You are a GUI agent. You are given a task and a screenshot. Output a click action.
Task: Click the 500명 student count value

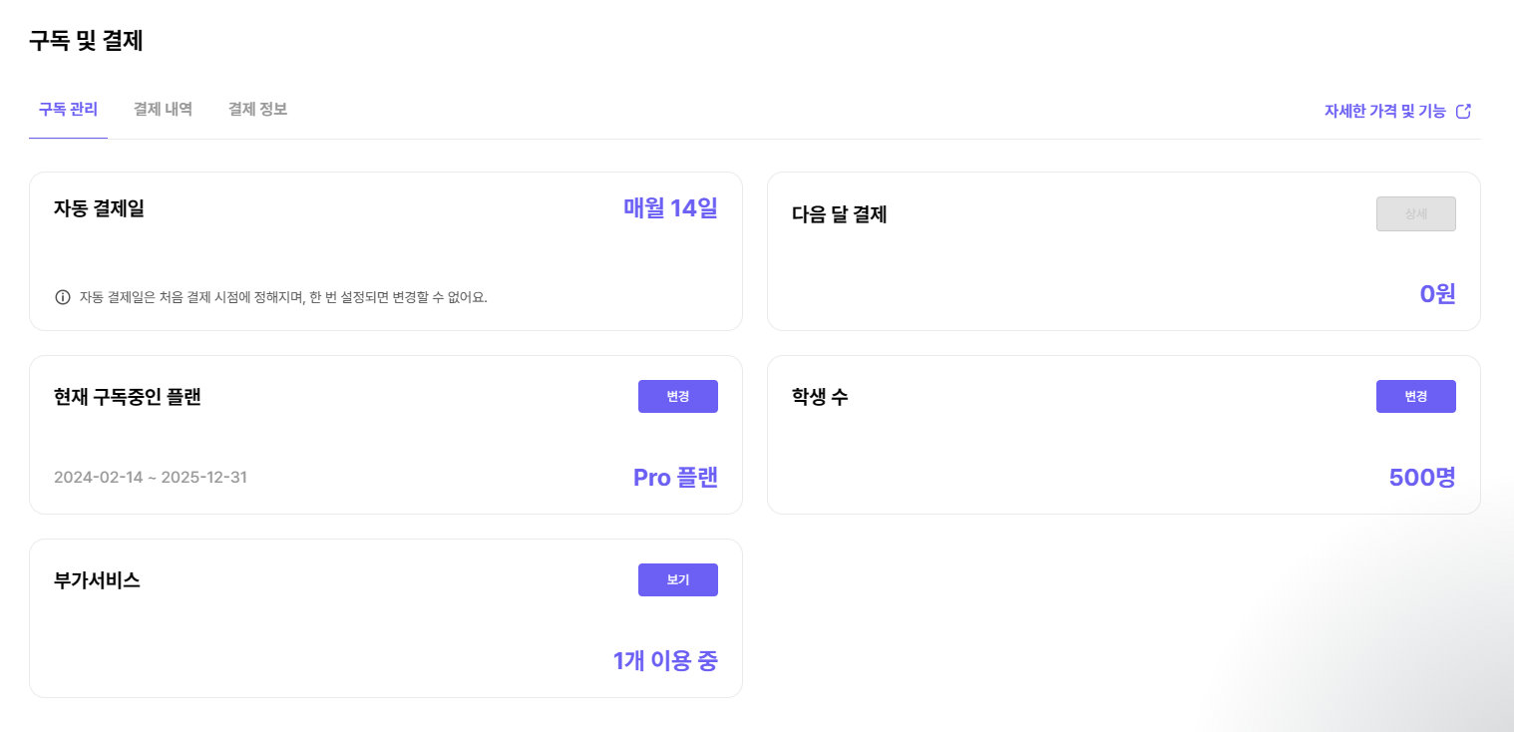pos(1421,478)
